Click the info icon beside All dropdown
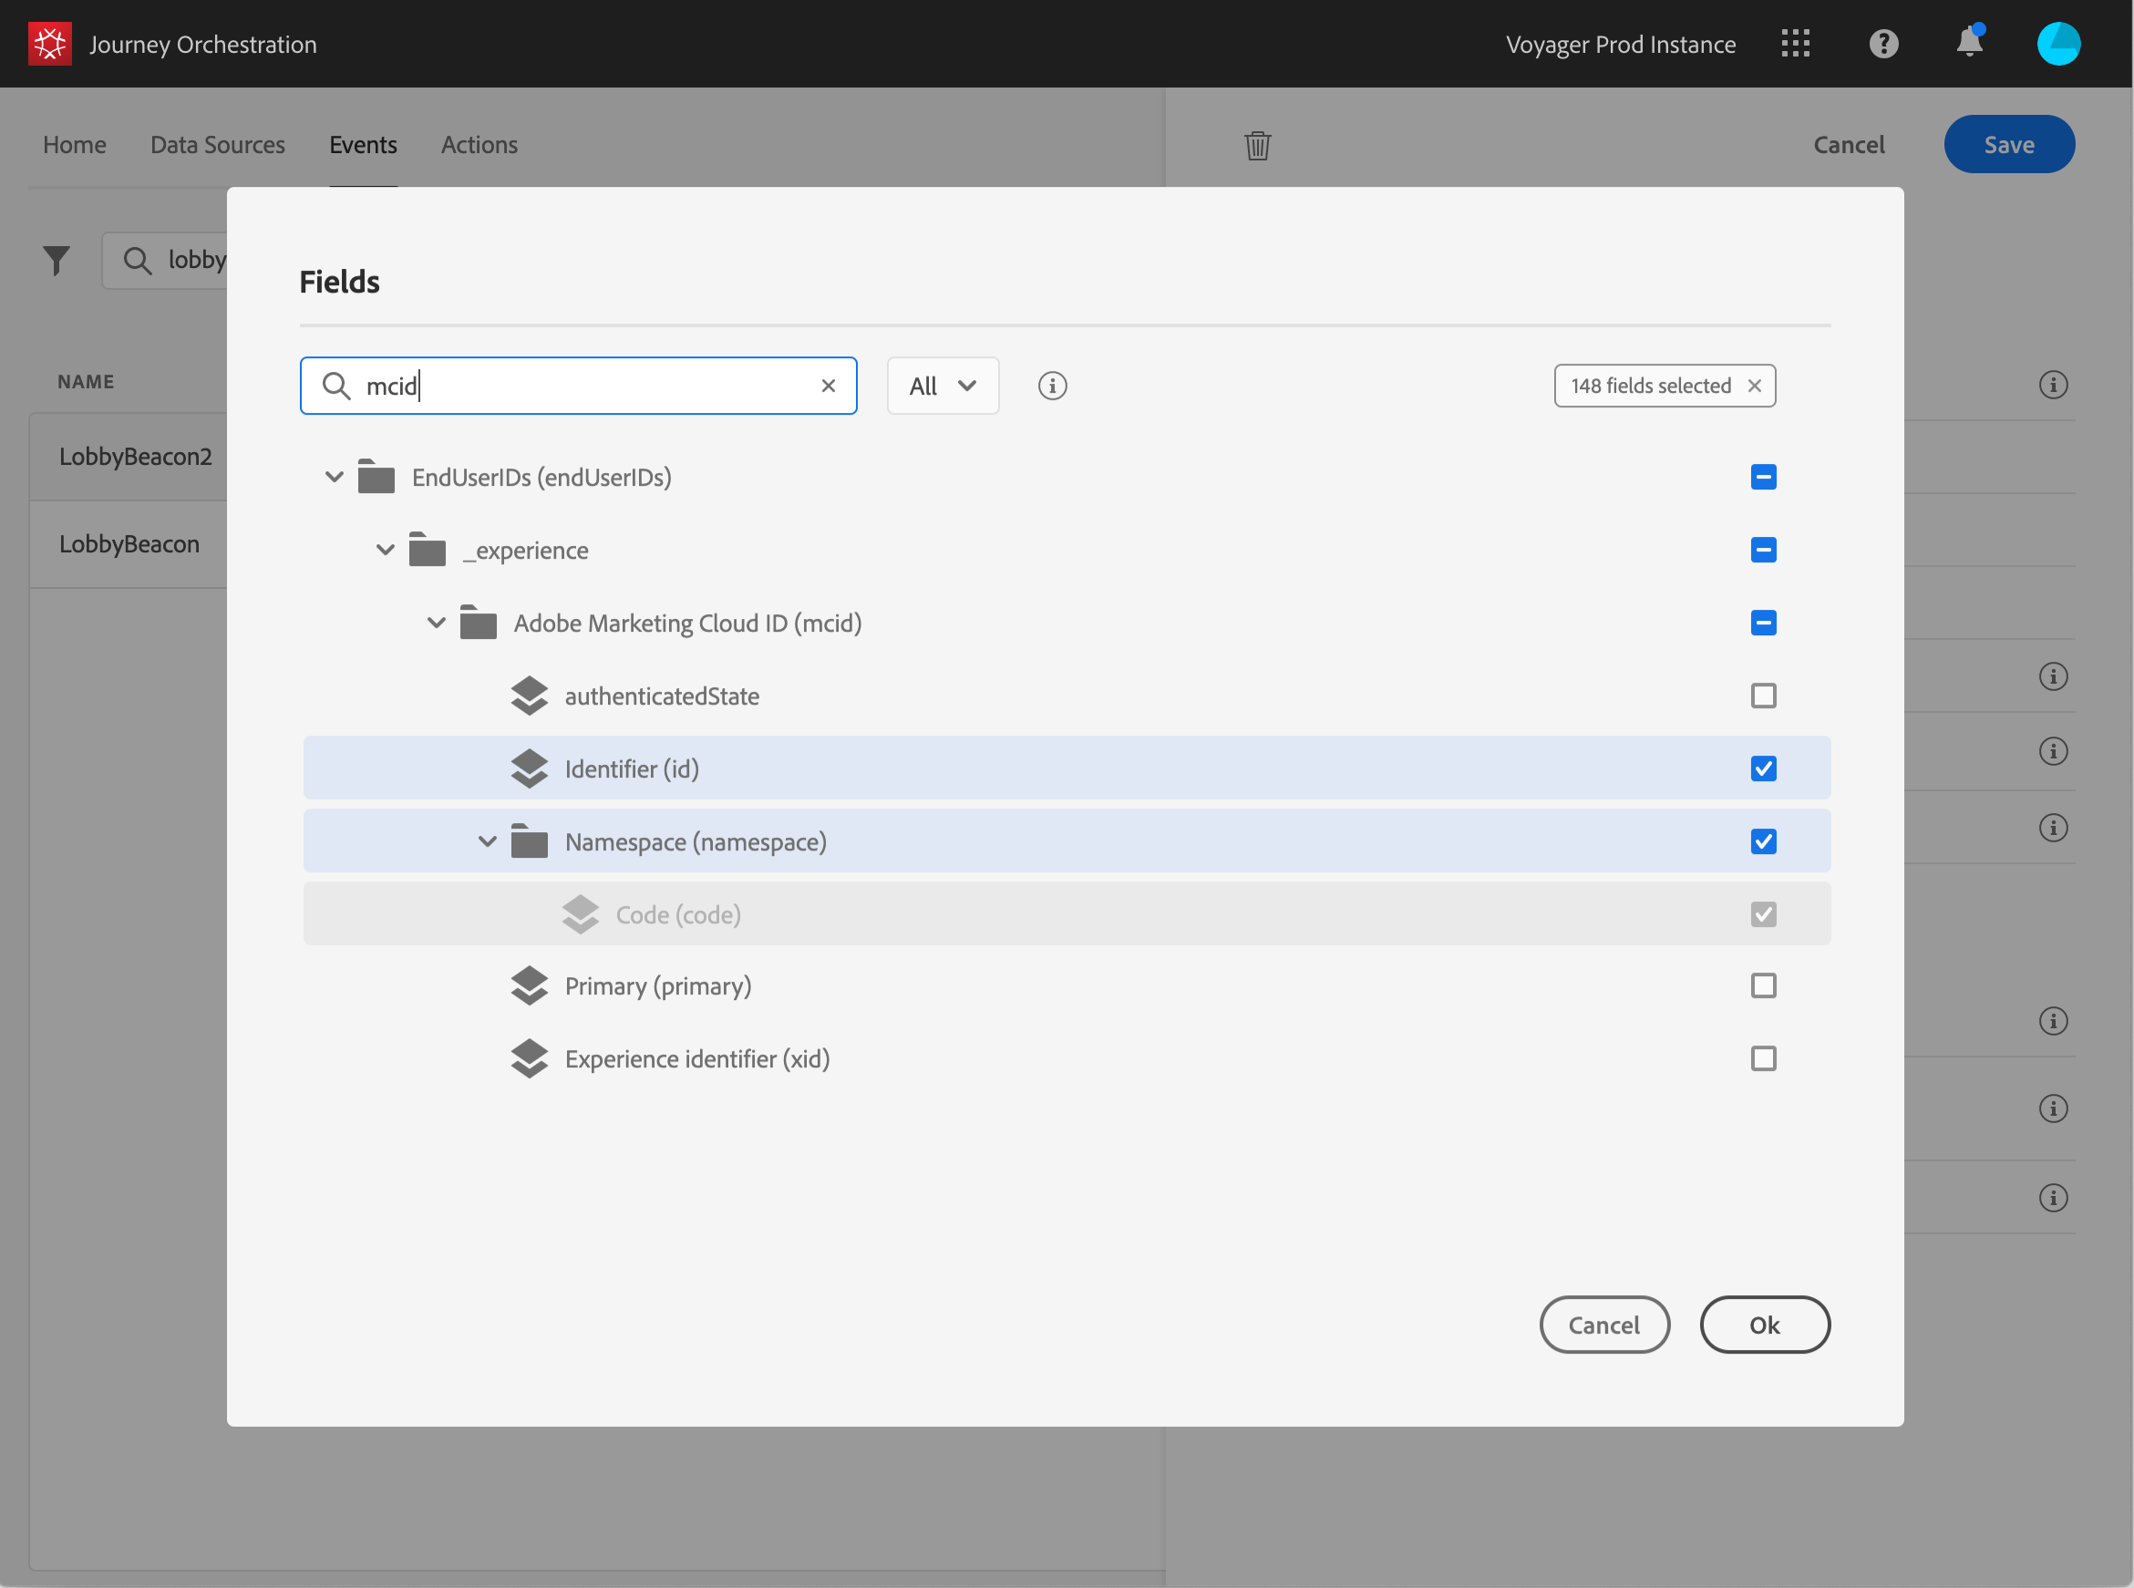The image size is (2134, 1588). 1052,387
